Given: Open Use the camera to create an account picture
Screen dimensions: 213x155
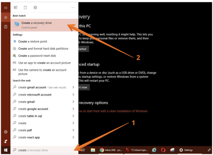Looking at the screenshot, I should pyautogui.click(x=44, y=72).
